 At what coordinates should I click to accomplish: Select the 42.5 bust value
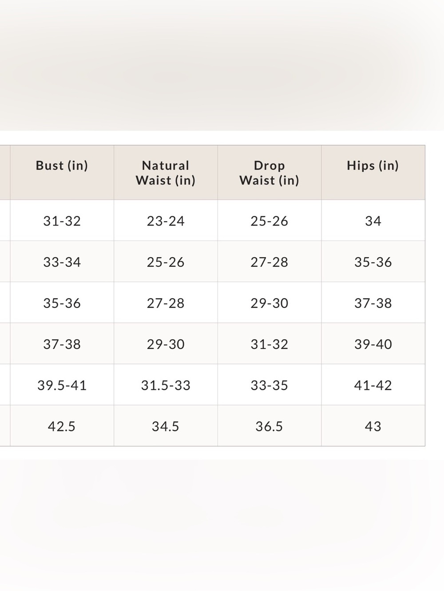point(62,426)
